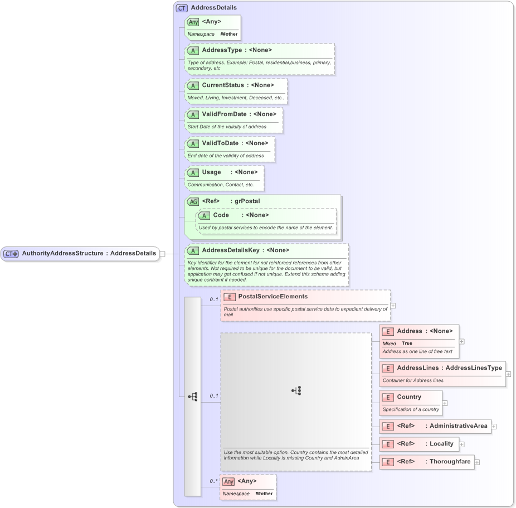This screenshot has height=508, width=516.
Task: Click the compositor icon on the left group bar
Action: pyautogui.click(x=192, y=396)
